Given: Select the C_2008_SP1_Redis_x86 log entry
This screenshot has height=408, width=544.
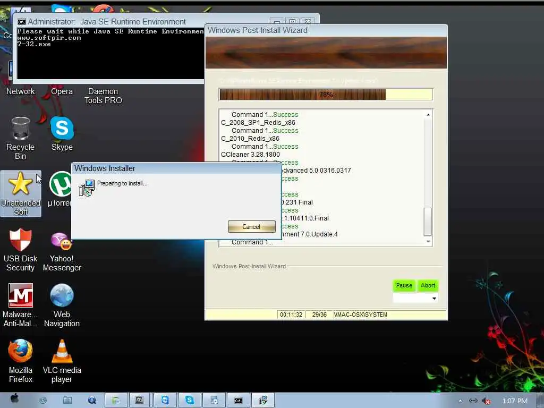Looking at the screenshot, I should [x=258, y=123].
